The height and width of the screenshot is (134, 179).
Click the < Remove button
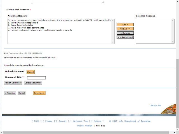(125, 33)
